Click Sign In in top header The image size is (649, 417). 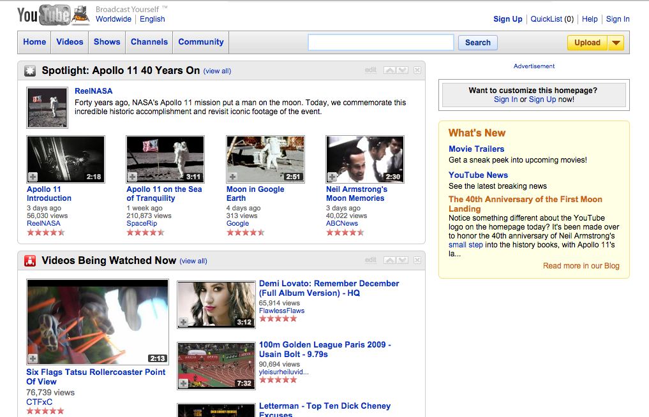point(618,19)
